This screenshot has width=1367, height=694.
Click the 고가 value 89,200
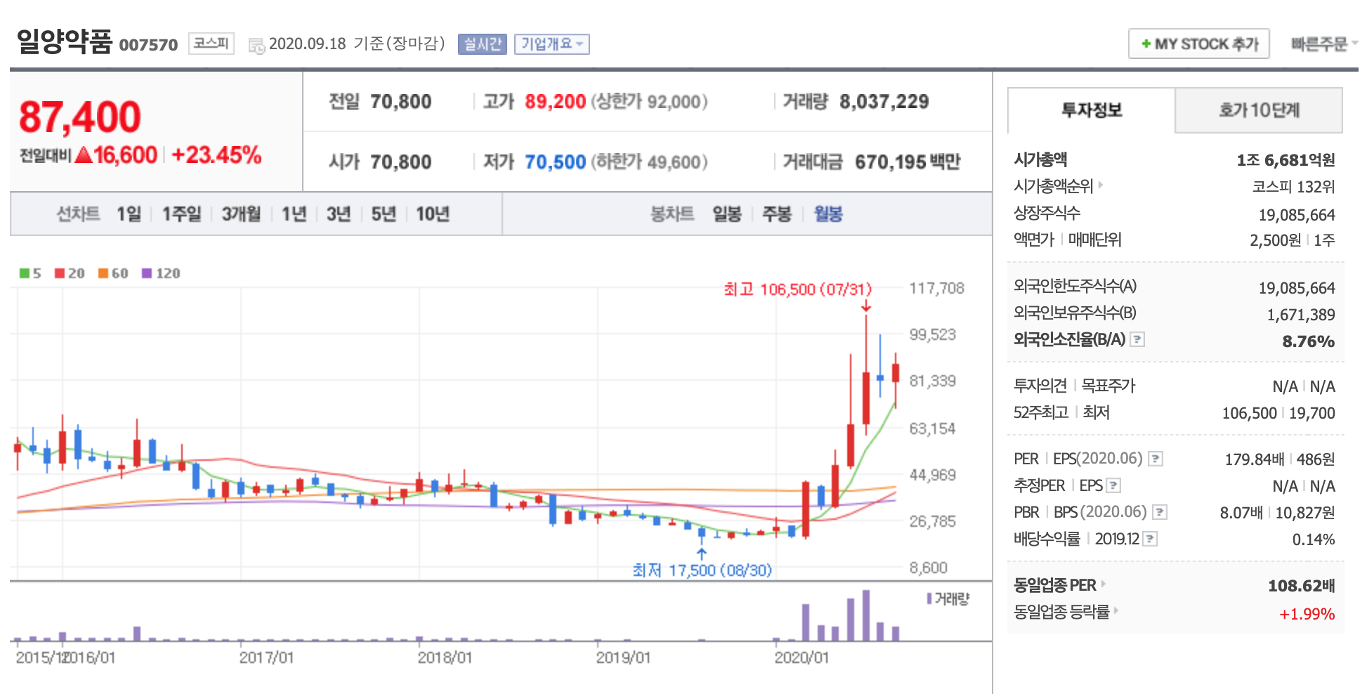pos(555,102)
